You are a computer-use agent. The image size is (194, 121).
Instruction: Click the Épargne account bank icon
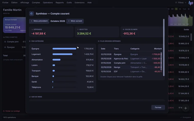[5, 47]
